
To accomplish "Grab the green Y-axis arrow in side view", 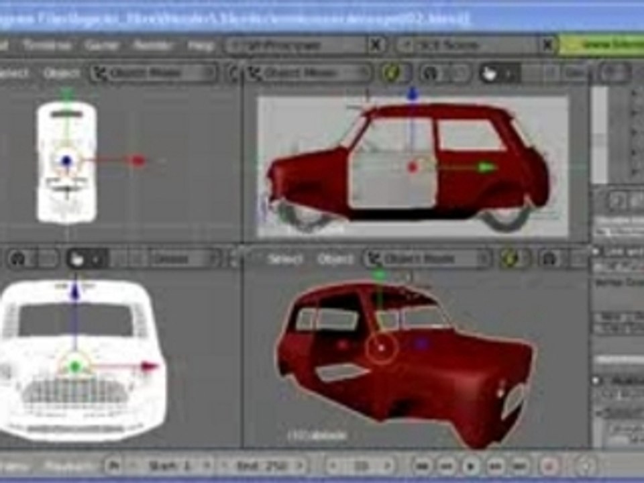I will pos(487,167).
